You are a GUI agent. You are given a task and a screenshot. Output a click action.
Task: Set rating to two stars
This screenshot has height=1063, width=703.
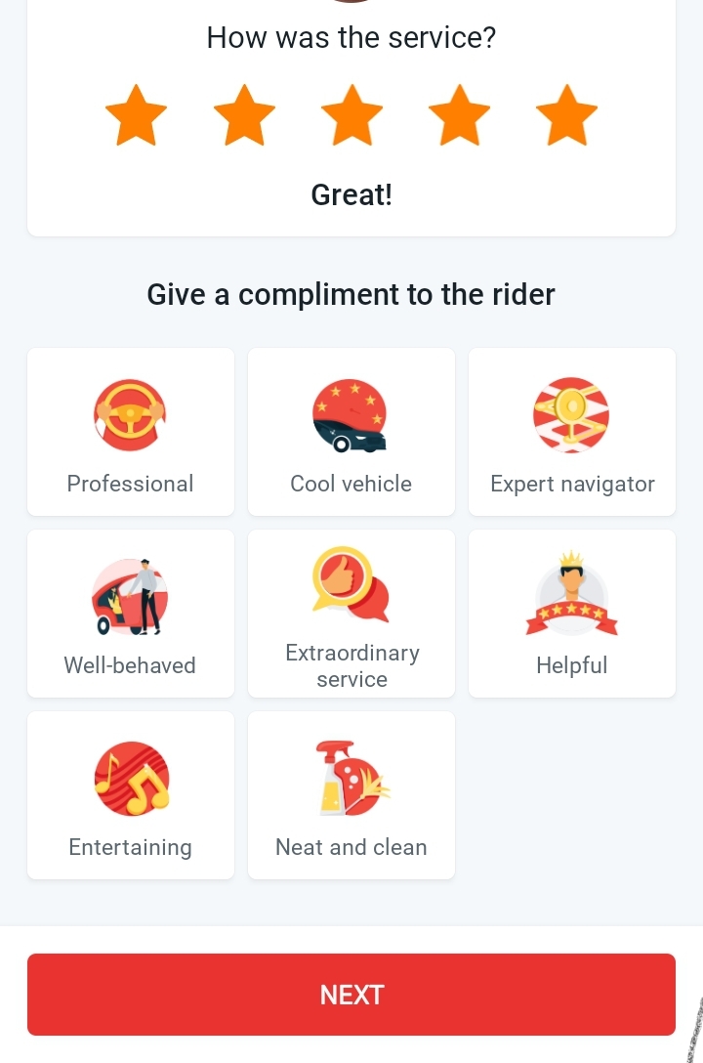(x=244, y=115)
